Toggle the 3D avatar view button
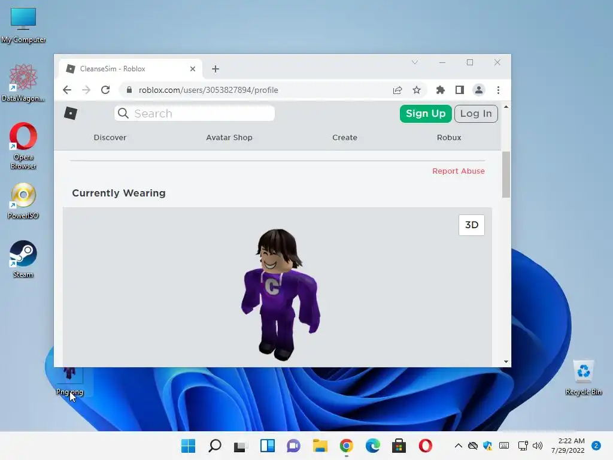The width and height of the screenshot is (613, 460). (472, 225)
